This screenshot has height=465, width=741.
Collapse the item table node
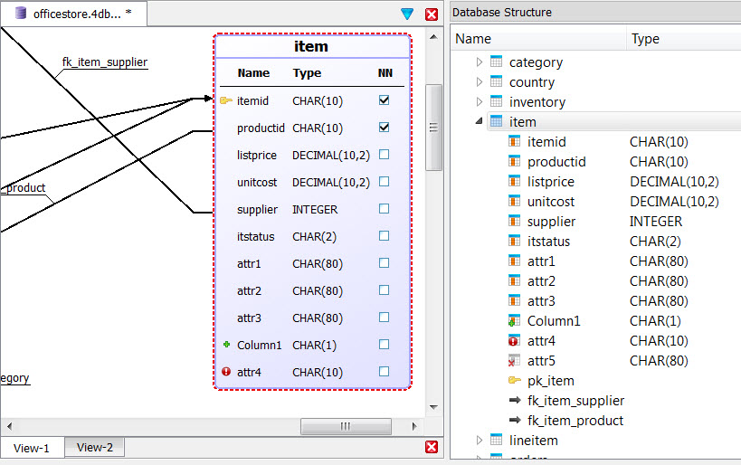coord(480,122)
